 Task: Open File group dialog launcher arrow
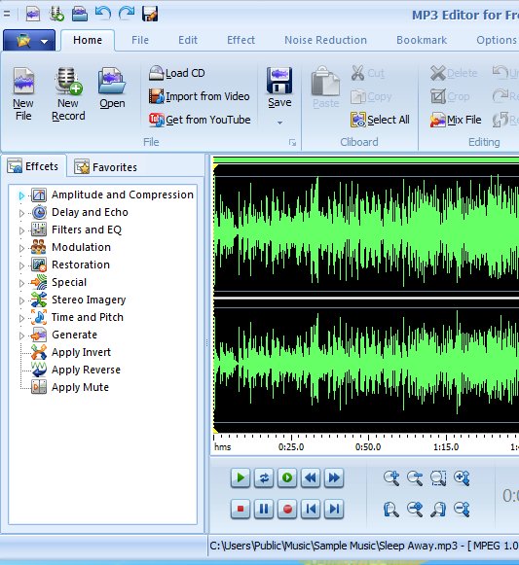(x=292, y=143)
